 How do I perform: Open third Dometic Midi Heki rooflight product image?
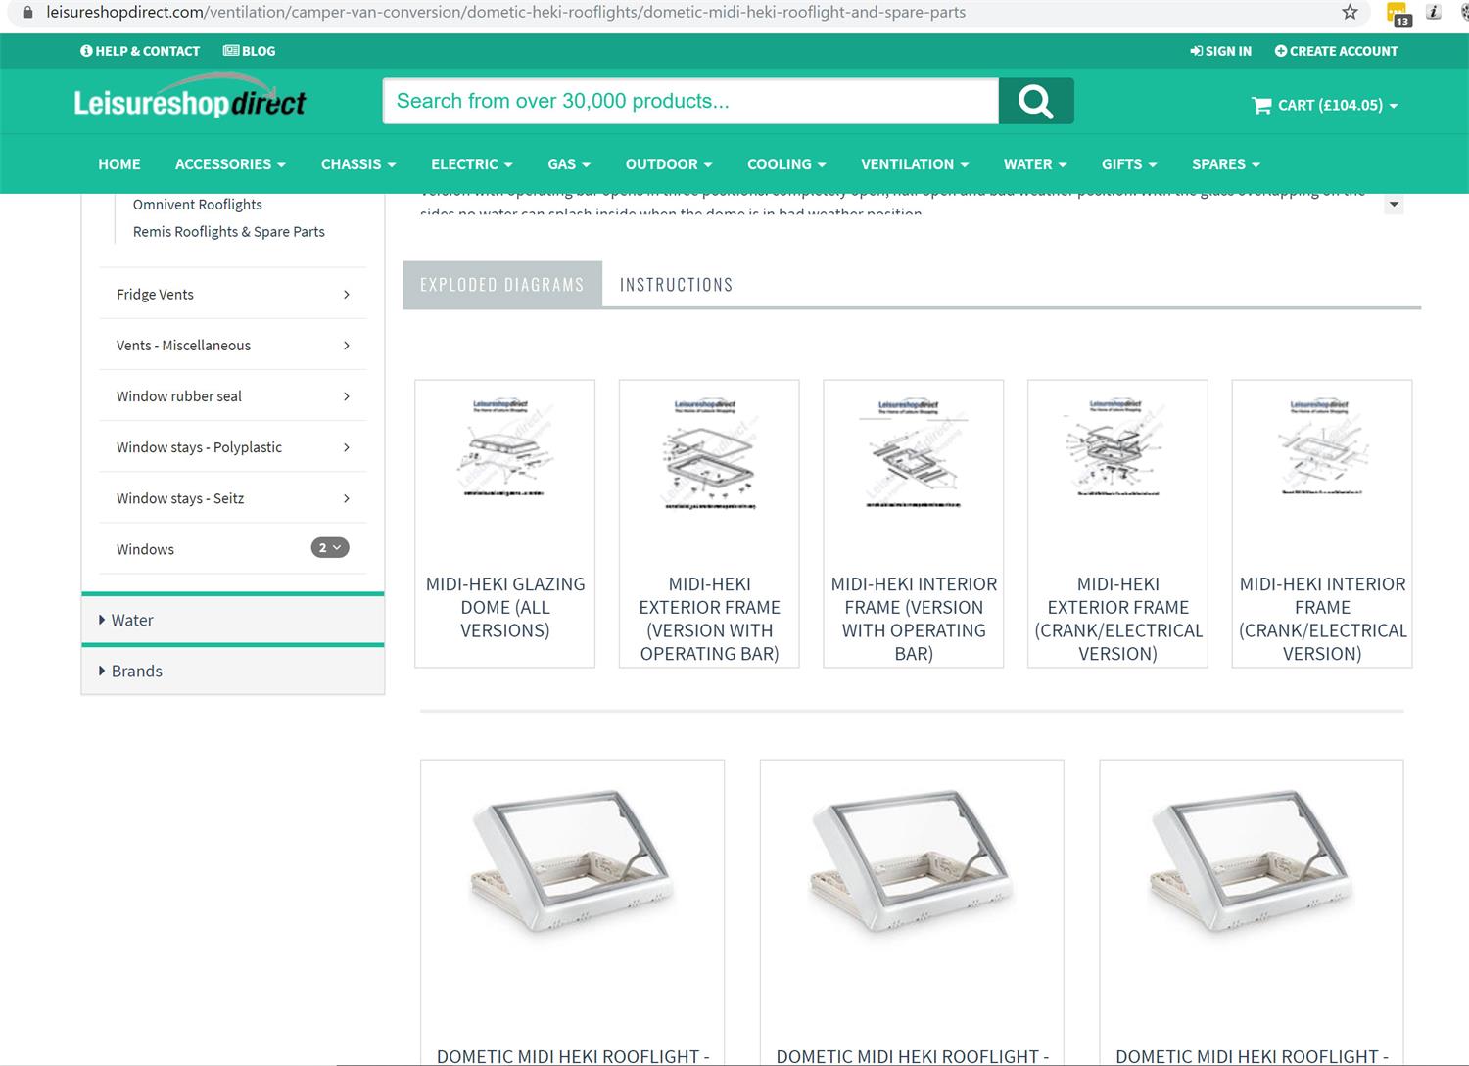tap(1251, 861)
